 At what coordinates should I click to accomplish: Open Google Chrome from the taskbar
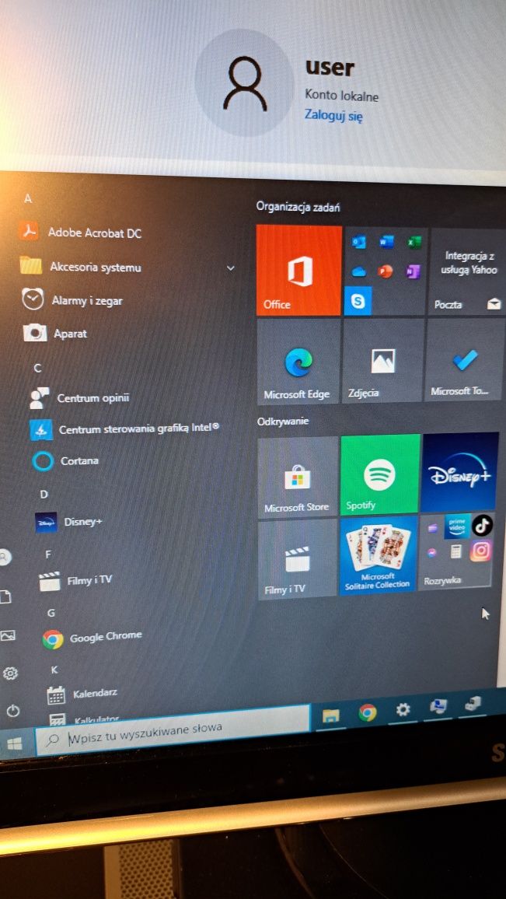click(368, 712)
